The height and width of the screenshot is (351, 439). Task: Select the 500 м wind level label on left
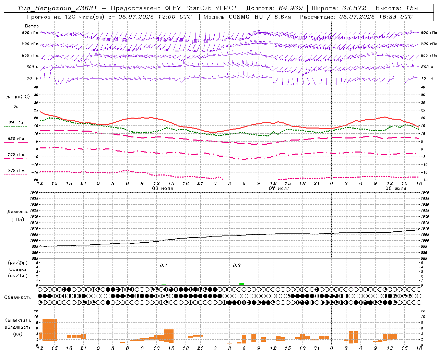coord(33,67)
